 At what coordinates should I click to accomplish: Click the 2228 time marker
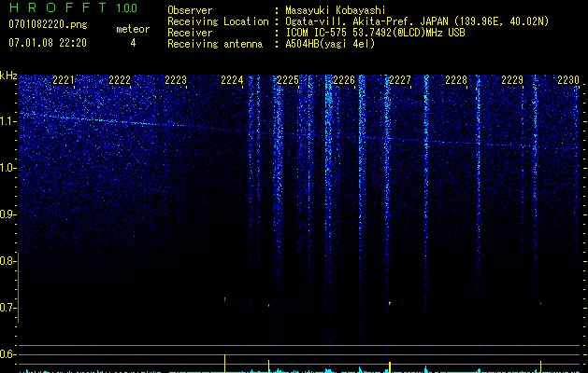(x=456, y=80)
